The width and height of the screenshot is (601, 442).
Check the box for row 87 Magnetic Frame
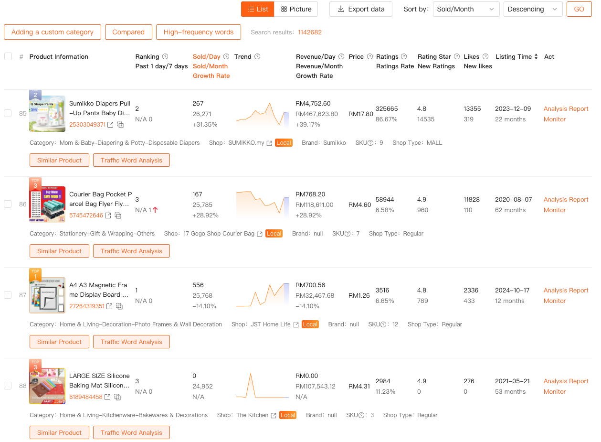click(x=8, y=295)
